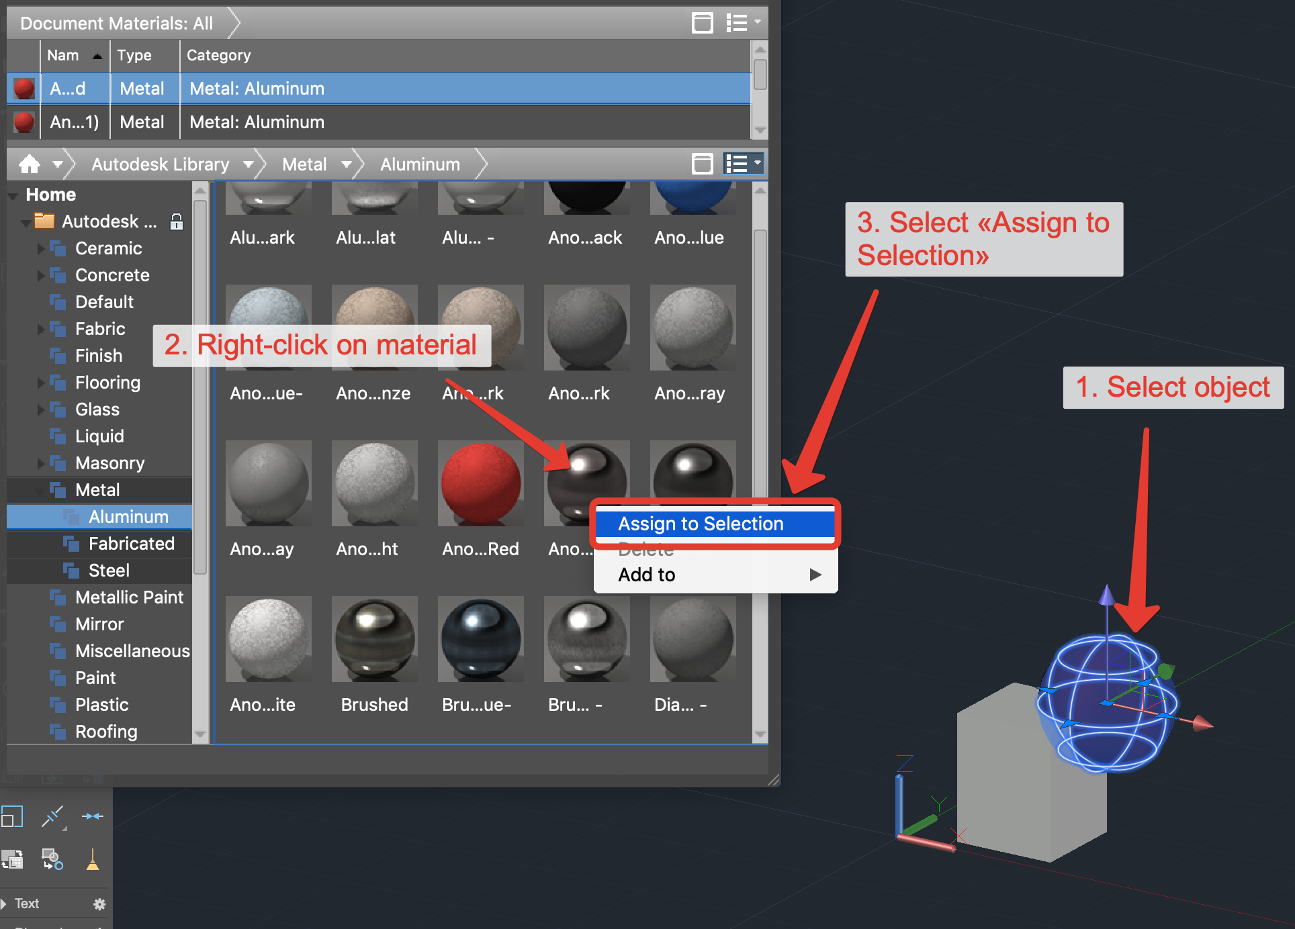This screenshot has height=929, width=1295.
Task: Click the Autodesk library lock icon
Action: pyautogui.click(x=177, y=222)
